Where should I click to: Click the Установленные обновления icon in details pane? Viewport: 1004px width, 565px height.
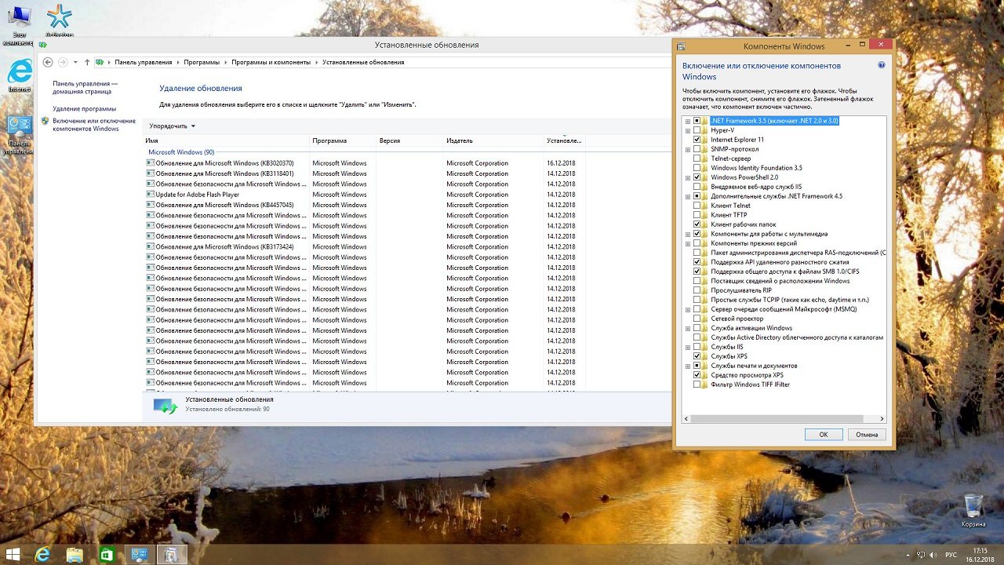pyautogui.click(x=166, y=404)
